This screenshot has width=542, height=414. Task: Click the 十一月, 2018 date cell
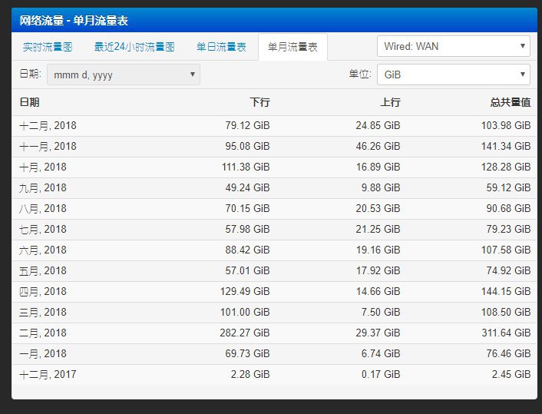pyautogui.click(x=48, y=147)
